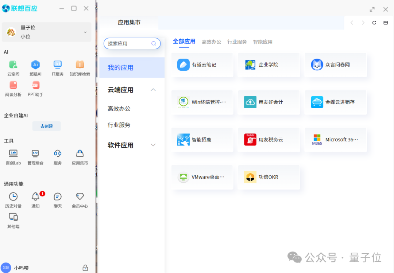Open 历史对话 history
Viewport: 394px width, 273px height.
click(x=13, y=199)
